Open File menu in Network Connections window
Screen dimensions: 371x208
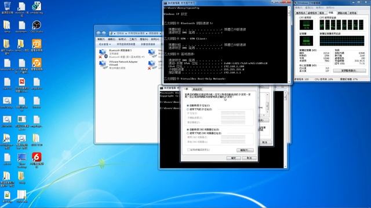(101, 39)
